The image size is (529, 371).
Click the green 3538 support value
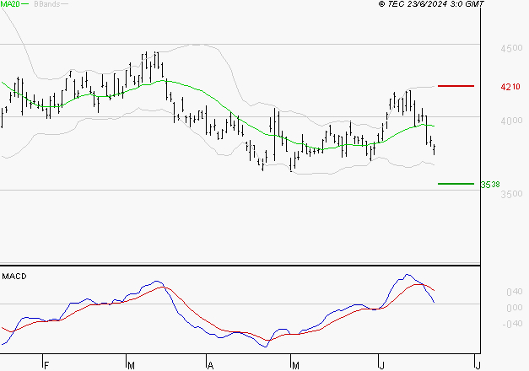tap(490, 185)
